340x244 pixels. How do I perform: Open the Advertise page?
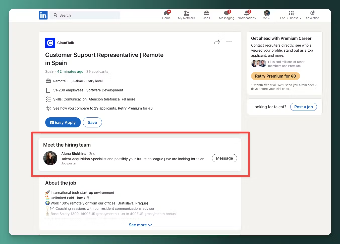coord(312,15)
